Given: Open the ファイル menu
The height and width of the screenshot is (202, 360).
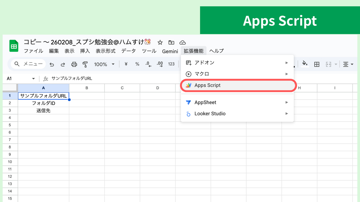Looking at the screenshot, I should tap(33, 51).
